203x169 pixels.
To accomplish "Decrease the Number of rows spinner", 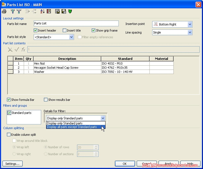I will tap(96, 148).
